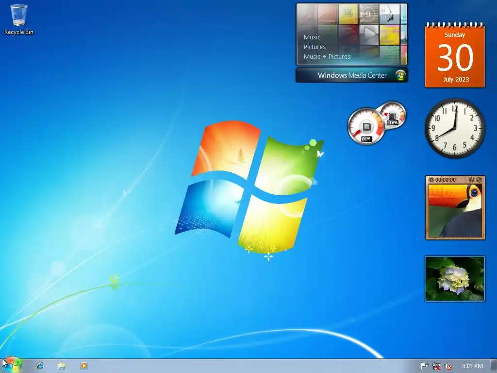497x373 pixels.
Task: Show the Picture Puzzle solution hint icon
Action: click(471, 180)
